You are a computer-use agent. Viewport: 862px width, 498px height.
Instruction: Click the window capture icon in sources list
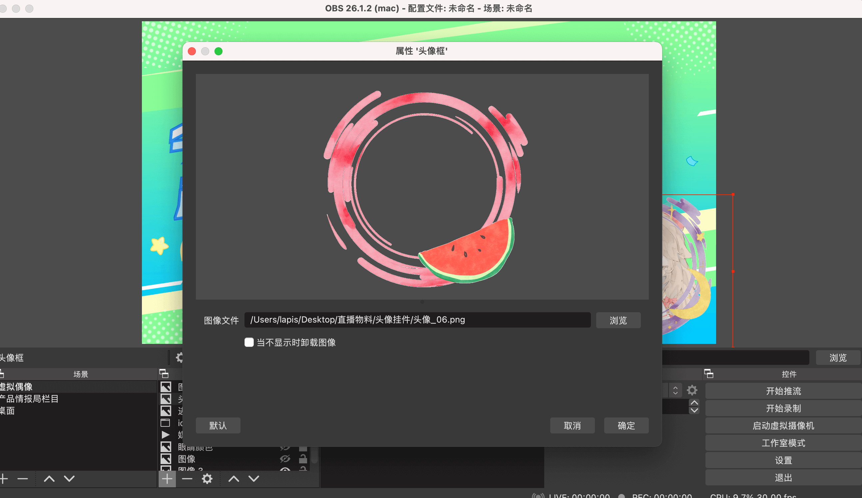166,423
